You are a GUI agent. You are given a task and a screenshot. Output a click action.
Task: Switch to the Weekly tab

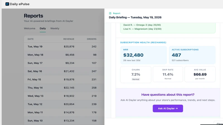55,28
